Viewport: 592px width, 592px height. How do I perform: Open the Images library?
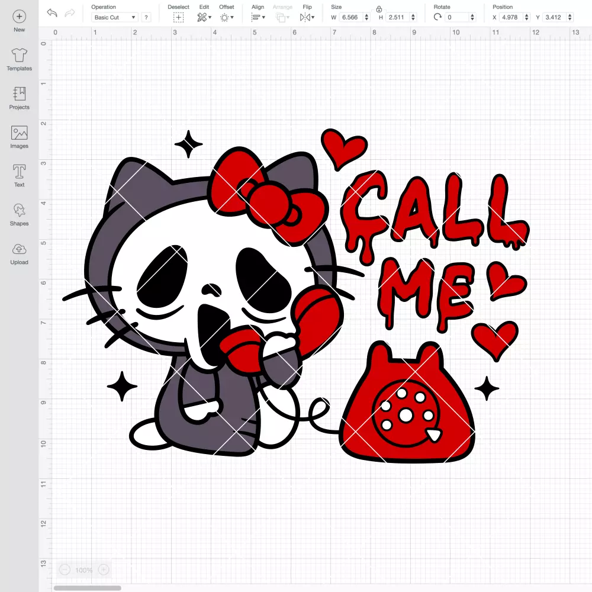tap(20, 137)
